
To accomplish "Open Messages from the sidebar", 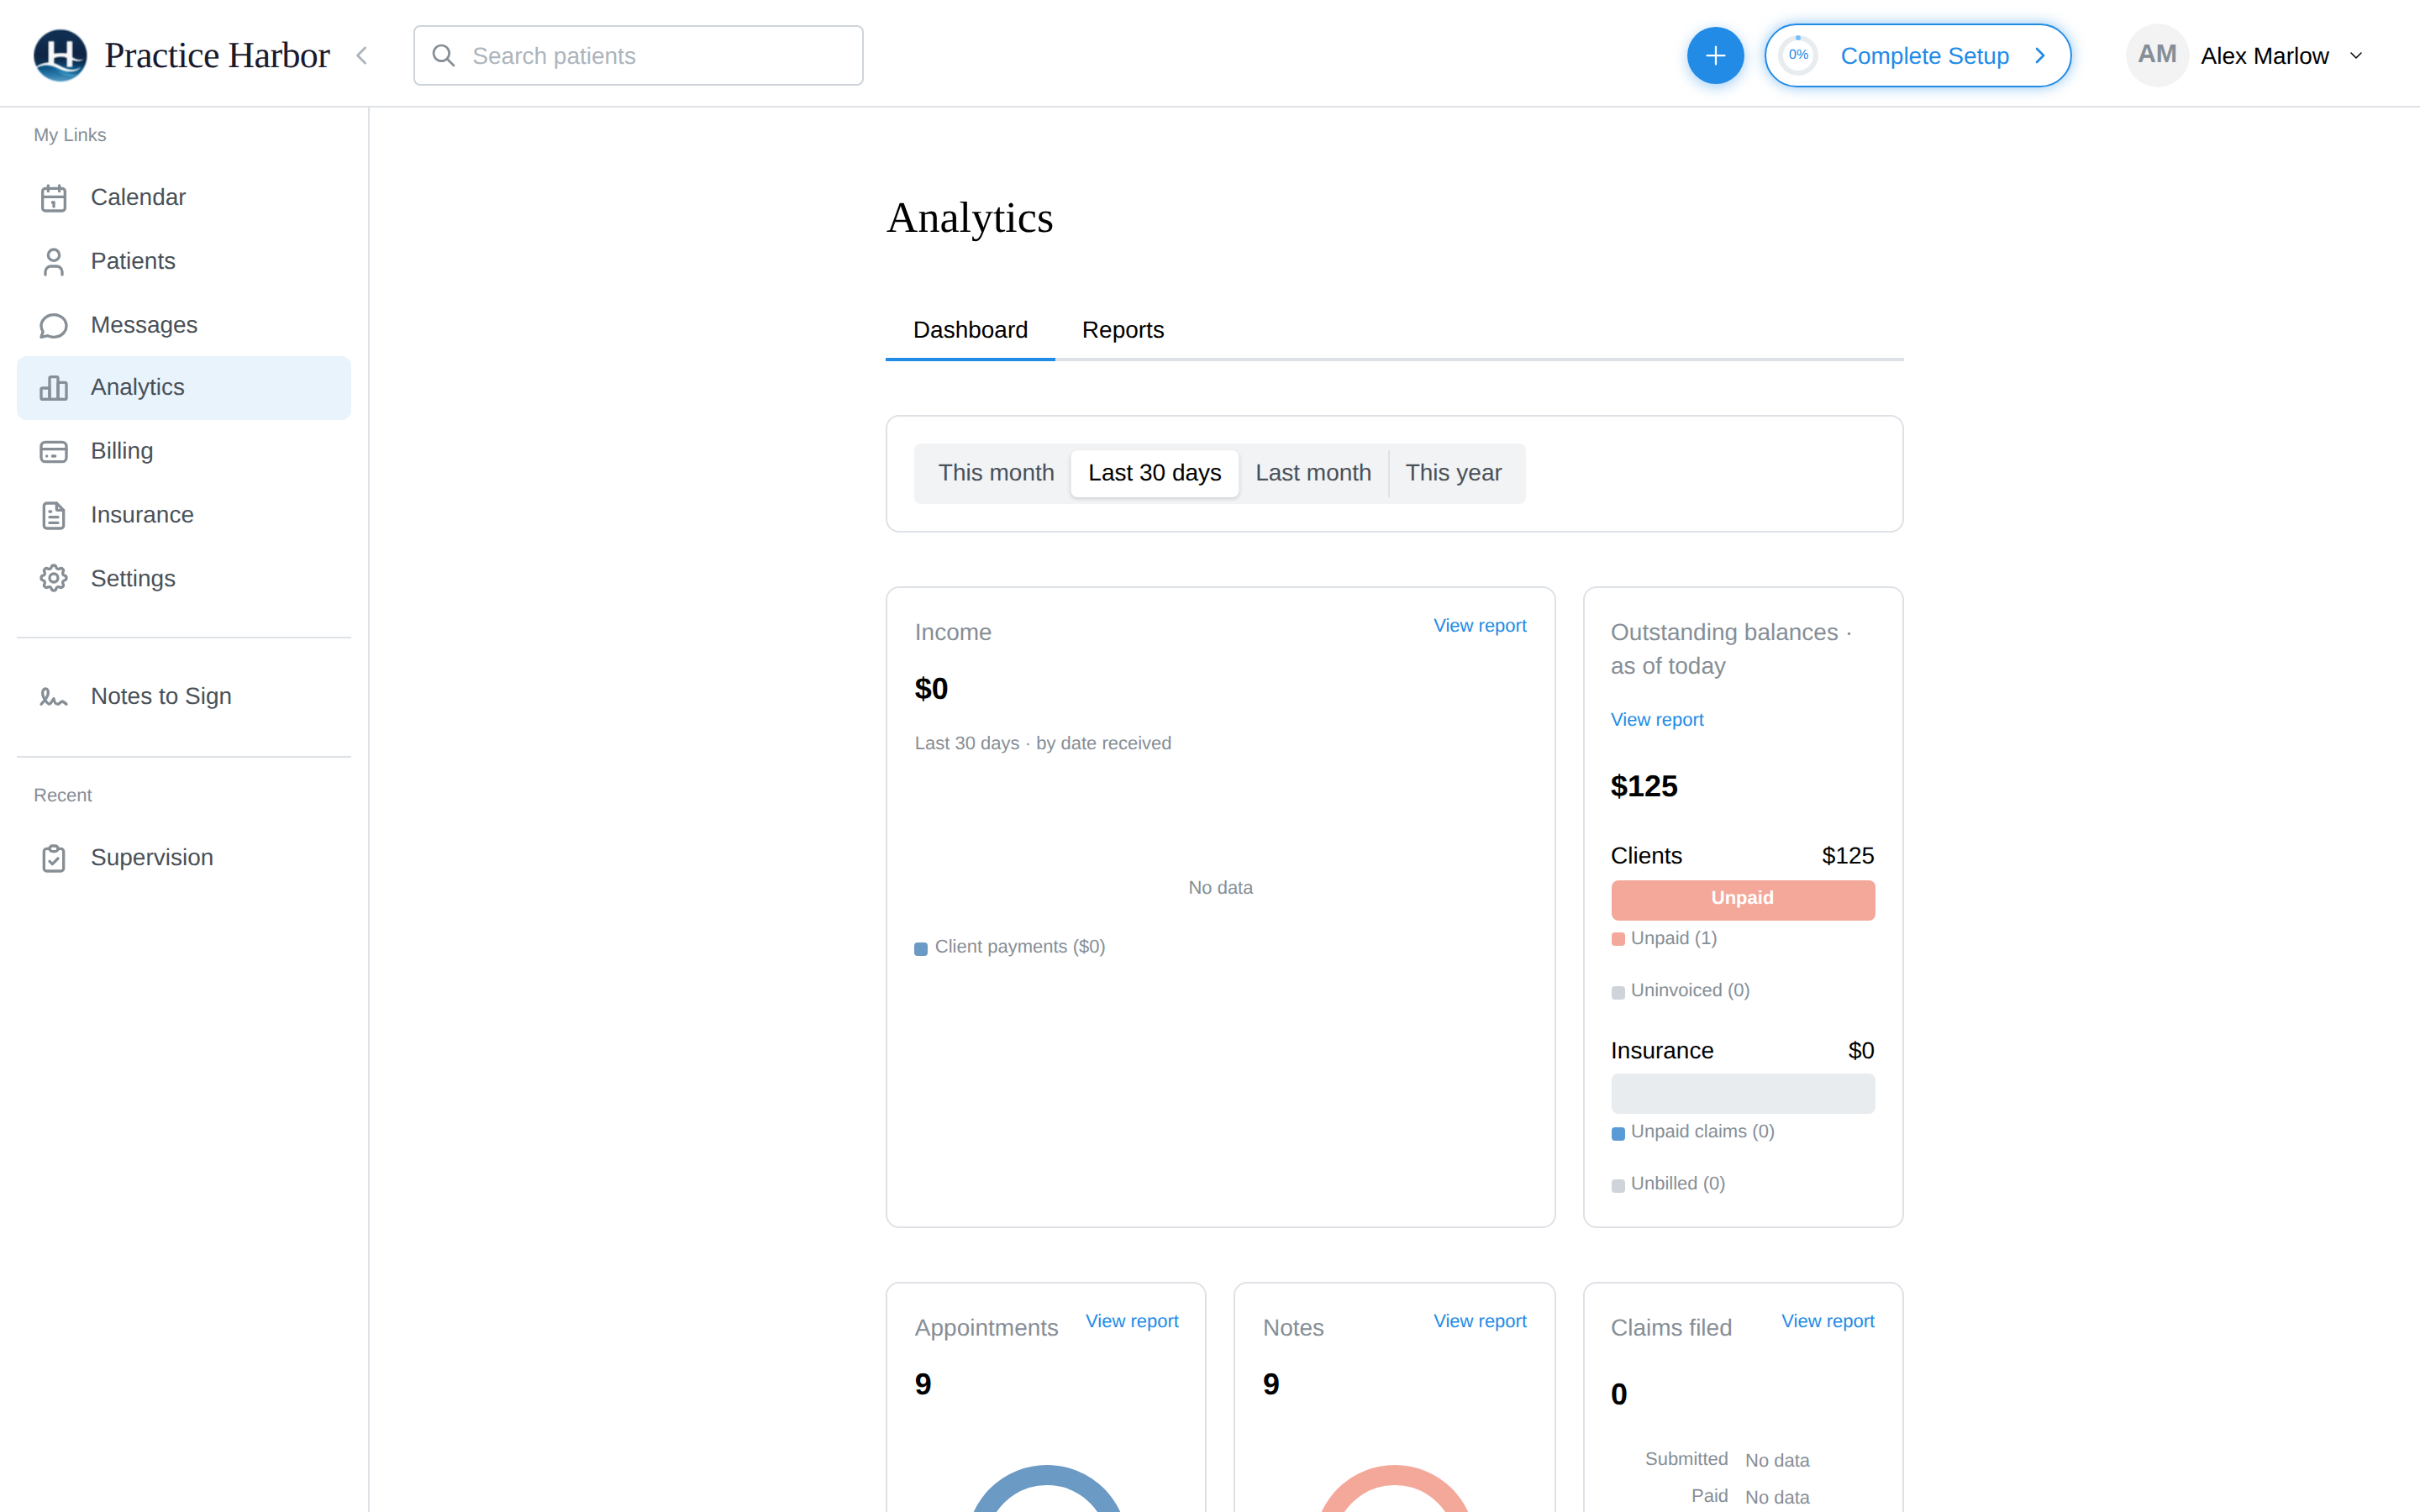I will (x=184, y=326).
